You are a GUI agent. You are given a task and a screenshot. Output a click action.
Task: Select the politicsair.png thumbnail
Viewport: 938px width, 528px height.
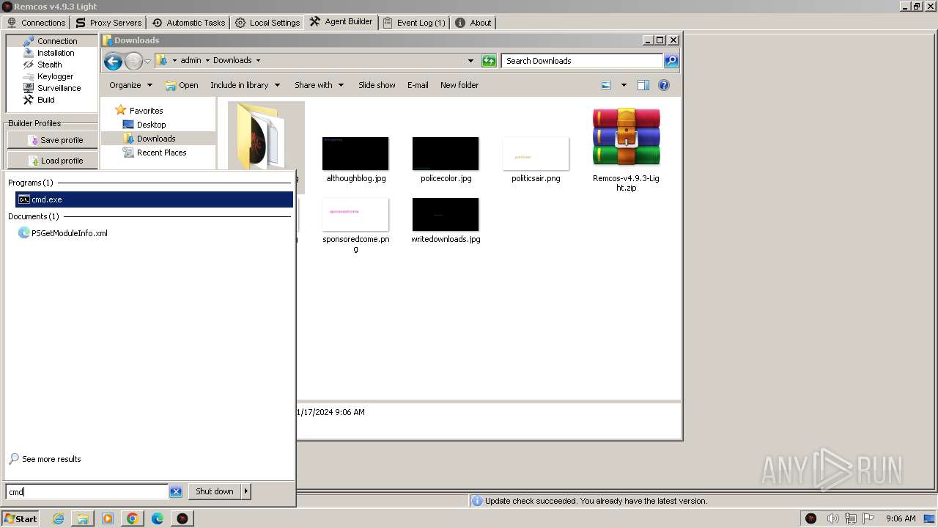(x=536, y=153)
